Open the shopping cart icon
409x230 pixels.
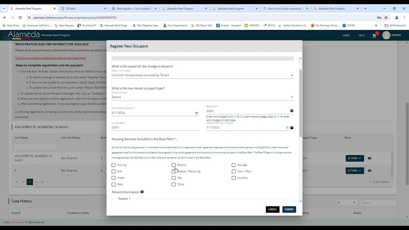click(374, 36)
